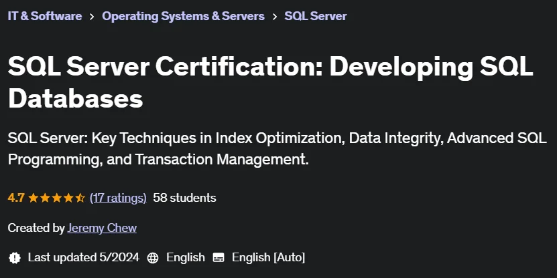Click the course subtitle description text
Screen dimensions: 557x278
[x=277, y=149]
